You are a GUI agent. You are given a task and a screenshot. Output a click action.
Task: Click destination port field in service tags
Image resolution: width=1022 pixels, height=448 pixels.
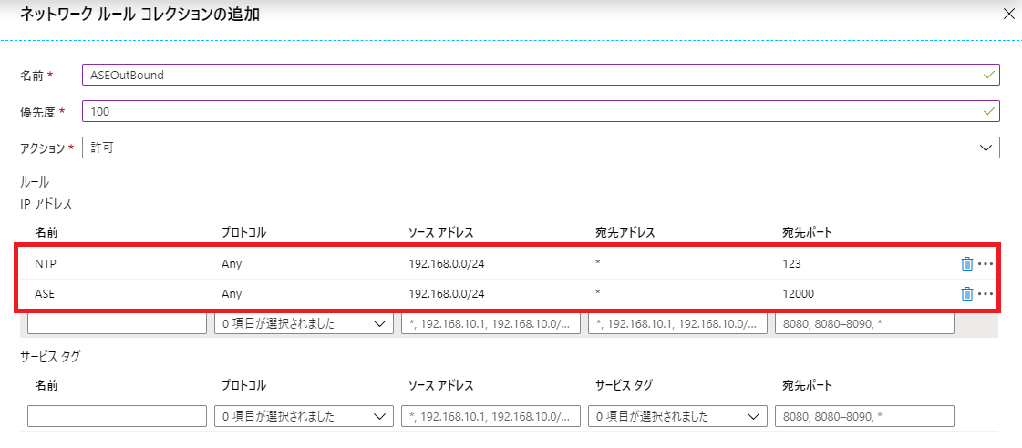coord(863,416)
